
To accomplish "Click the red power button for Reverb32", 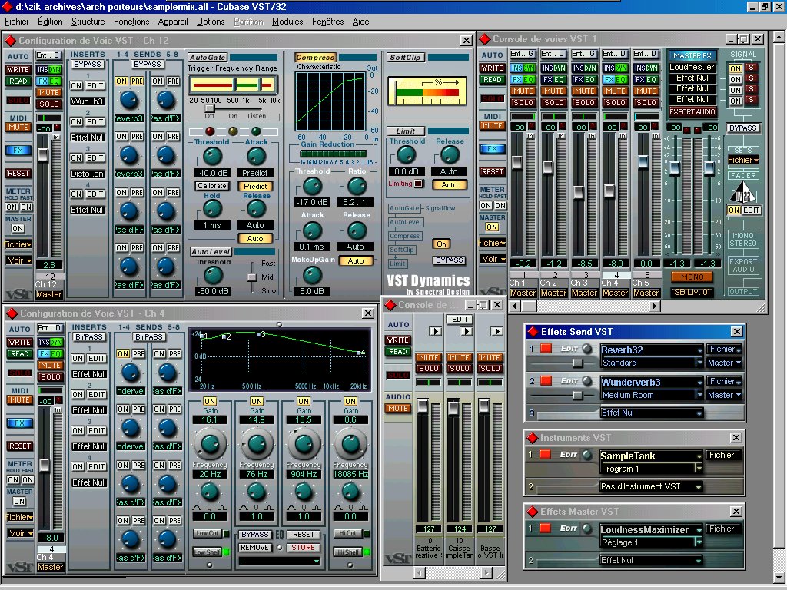I will click(546, 349).
